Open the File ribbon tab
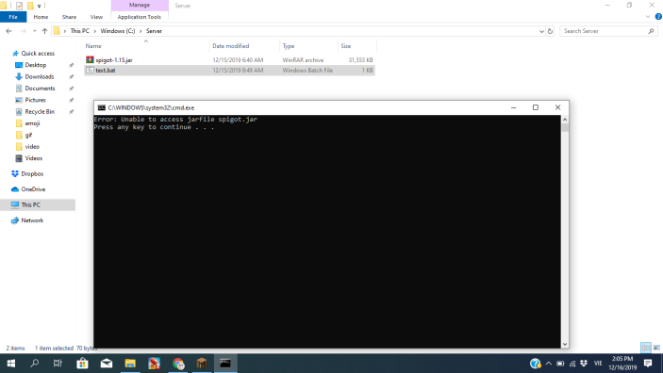The height and width of the screenshot is (373, 663). [x=13, y=17]
